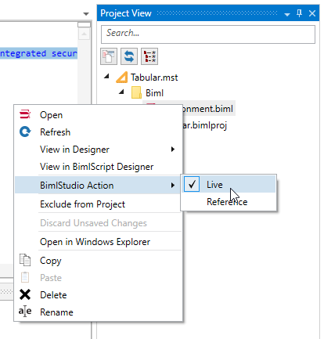324x339 pixels.
Task: Click the Rename text-cursor icon
Action: 25,312
